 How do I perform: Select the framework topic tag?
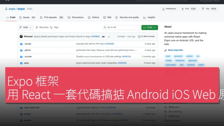click(x=180, y=60)
